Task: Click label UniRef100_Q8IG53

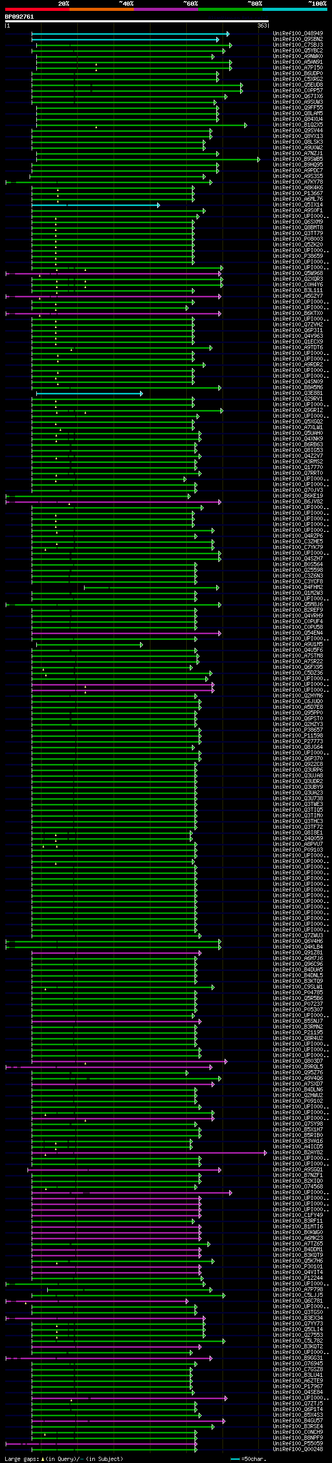Action: pos(298,450)
